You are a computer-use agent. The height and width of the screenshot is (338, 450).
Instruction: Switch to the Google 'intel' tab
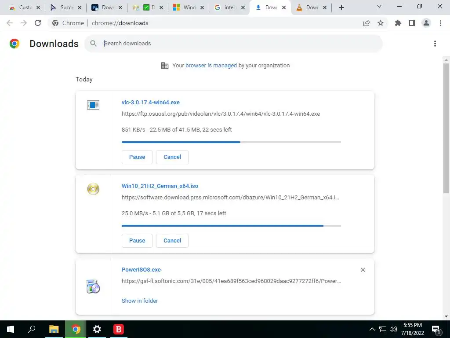click(x=229, y=7)
